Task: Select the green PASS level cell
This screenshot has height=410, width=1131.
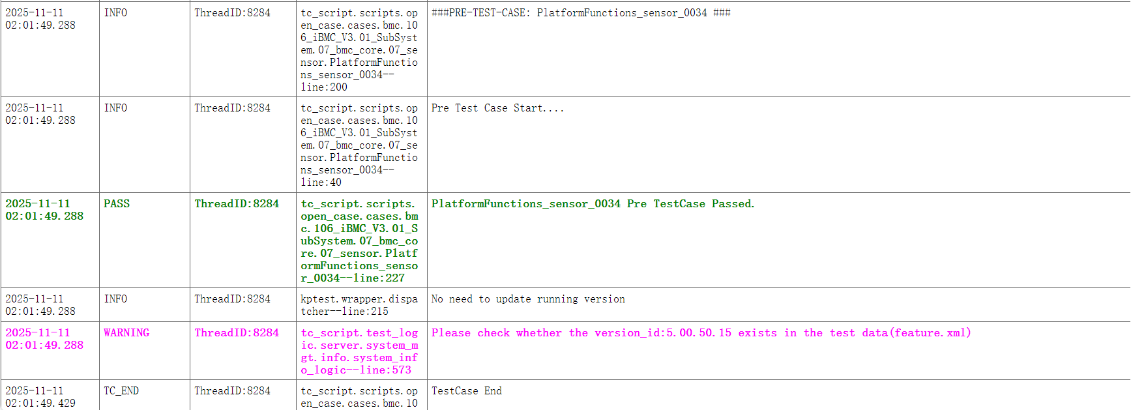Action: point(117,204)
